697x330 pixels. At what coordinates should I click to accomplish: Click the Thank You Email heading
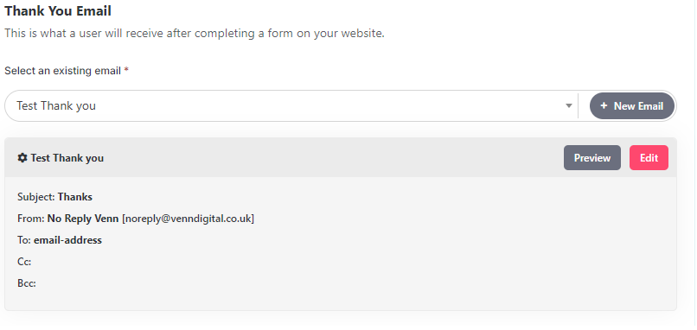[58, 10]
